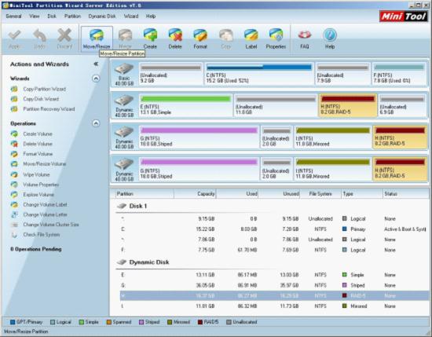Click the Status column header
This screenshot has width=432, height=337.
tap(405, 194)
